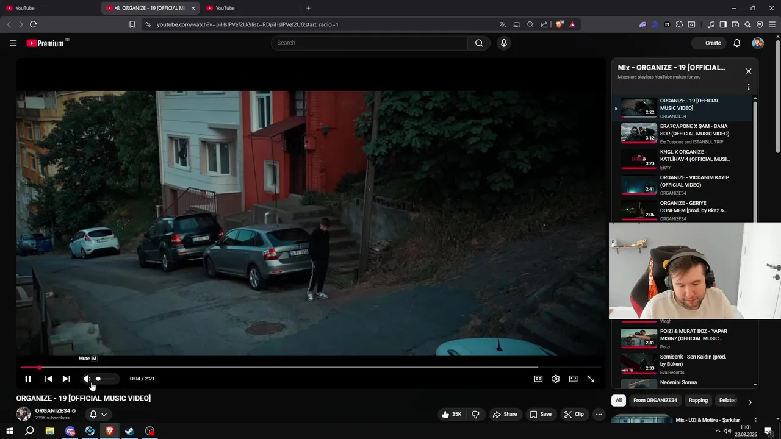Show more filter chips with right arrow
Viewport: 781px width, 439px height.
(749, 402)
